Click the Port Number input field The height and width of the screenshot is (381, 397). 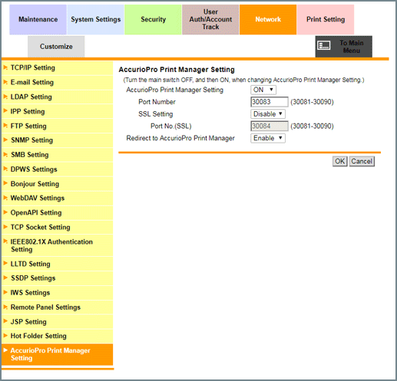270,102
